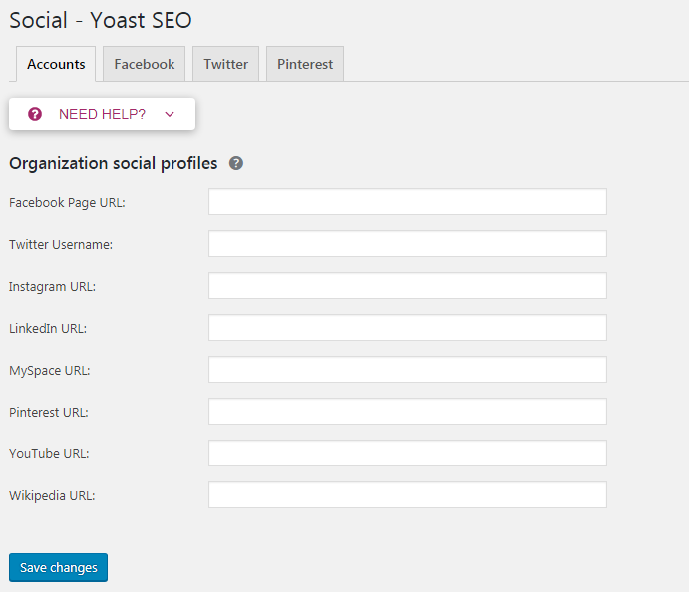Screen dimensions: 689x592
Task: Focus the MySpace URL field
Action: [407, 370]
